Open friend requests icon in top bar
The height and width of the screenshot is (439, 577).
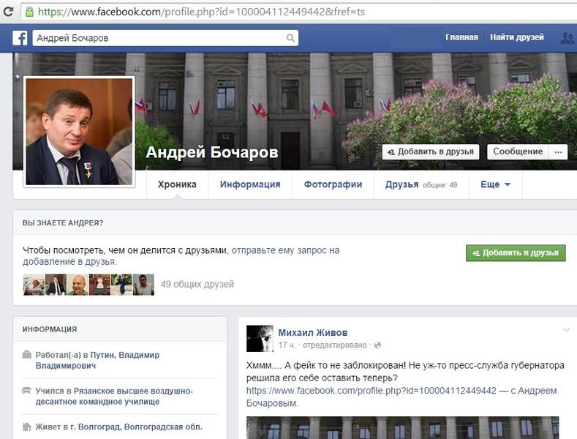coord(567,38)
